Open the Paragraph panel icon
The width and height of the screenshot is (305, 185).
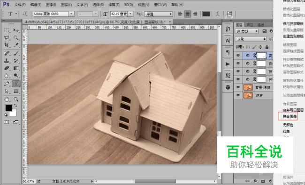228,52
